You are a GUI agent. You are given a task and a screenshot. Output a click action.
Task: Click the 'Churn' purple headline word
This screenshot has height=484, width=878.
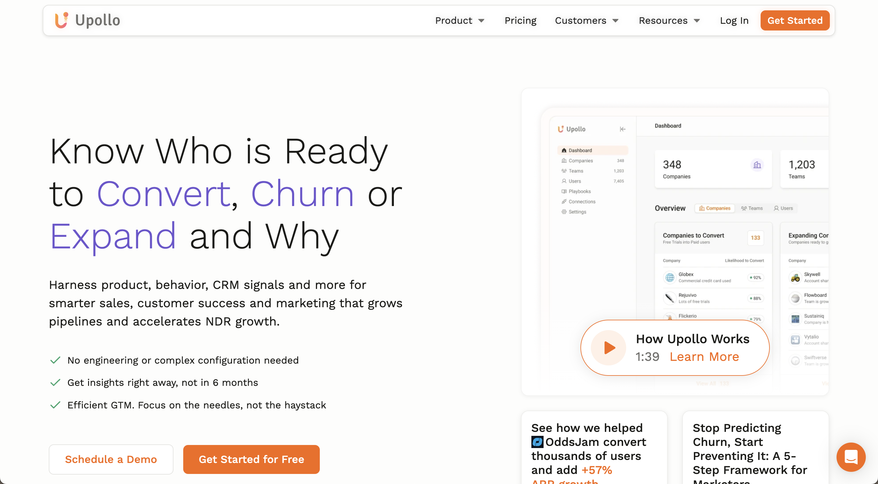pos(302,194)
